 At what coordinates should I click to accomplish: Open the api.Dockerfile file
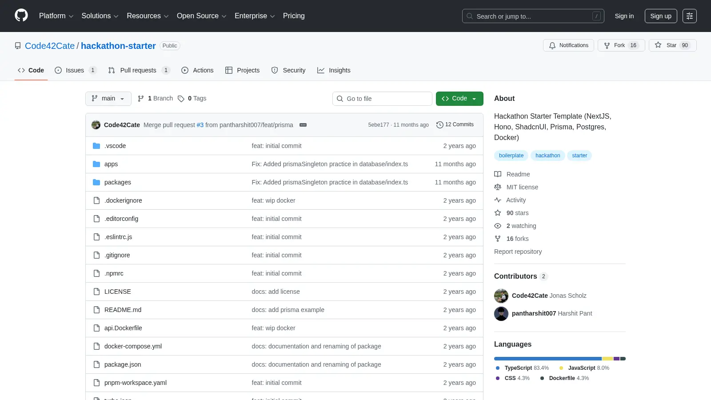123,328
